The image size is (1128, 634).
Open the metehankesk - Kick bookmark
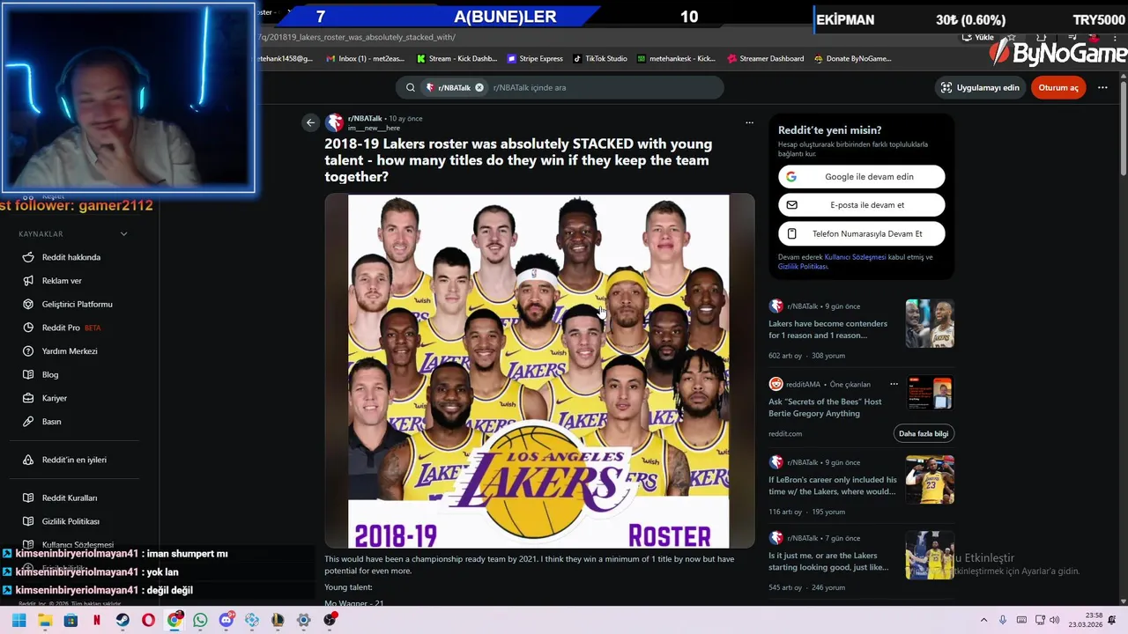pyautogui.click(x=676, y=58)
